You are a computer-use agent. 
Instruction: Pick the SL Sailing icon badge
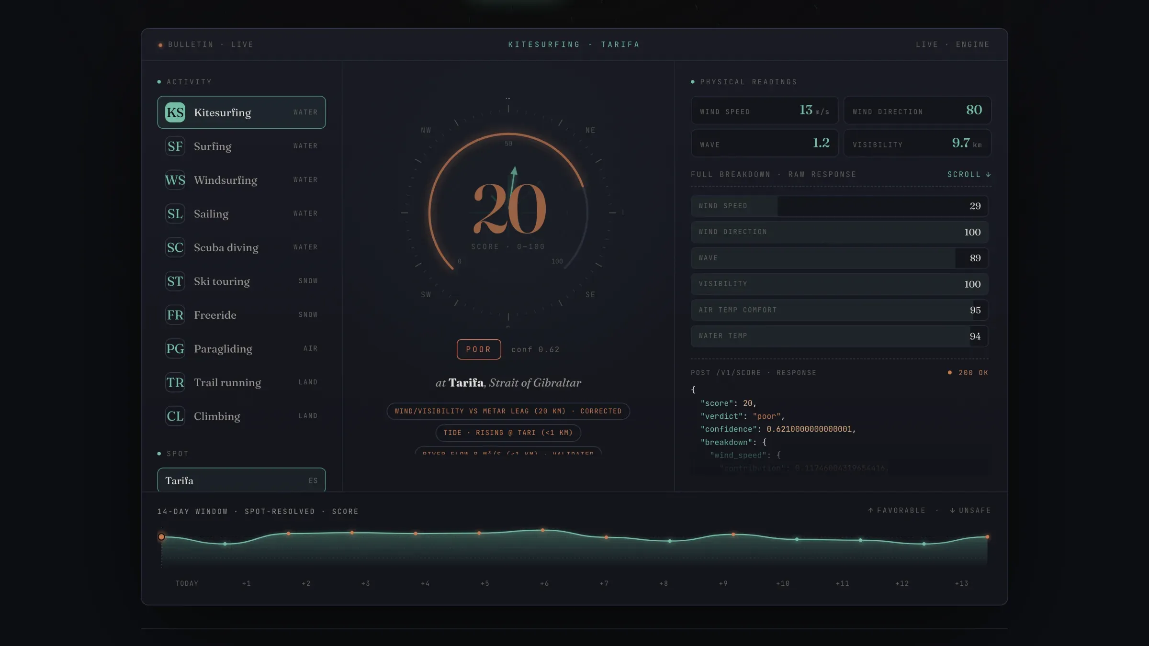point(175,213)
